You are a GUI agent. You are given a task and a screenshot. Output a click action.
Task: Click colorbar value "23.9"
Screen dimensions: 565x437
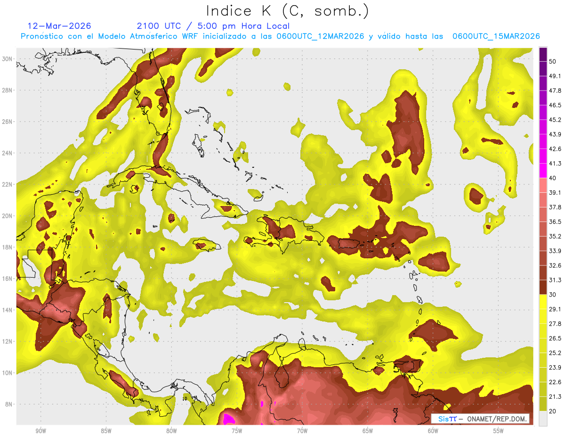(x=555, y=368)
